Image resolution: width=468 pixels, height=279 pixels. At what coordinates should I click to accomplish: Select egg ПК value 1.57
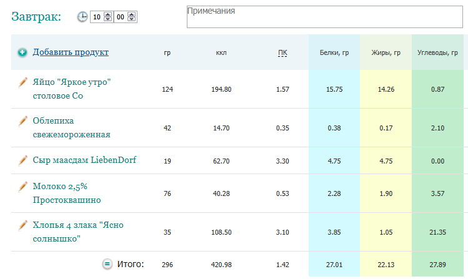pos(282,89)
